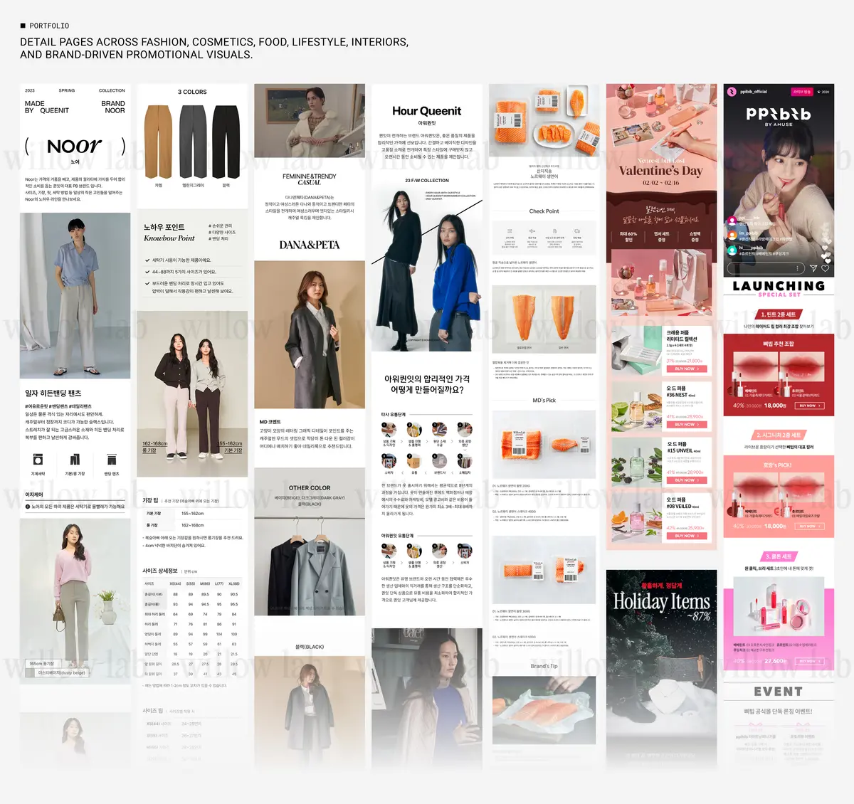This screenshot has width=854, height=804.
Task: Click the 3. 올쓴 세트 ribbon label
Action: pos(779,556)
